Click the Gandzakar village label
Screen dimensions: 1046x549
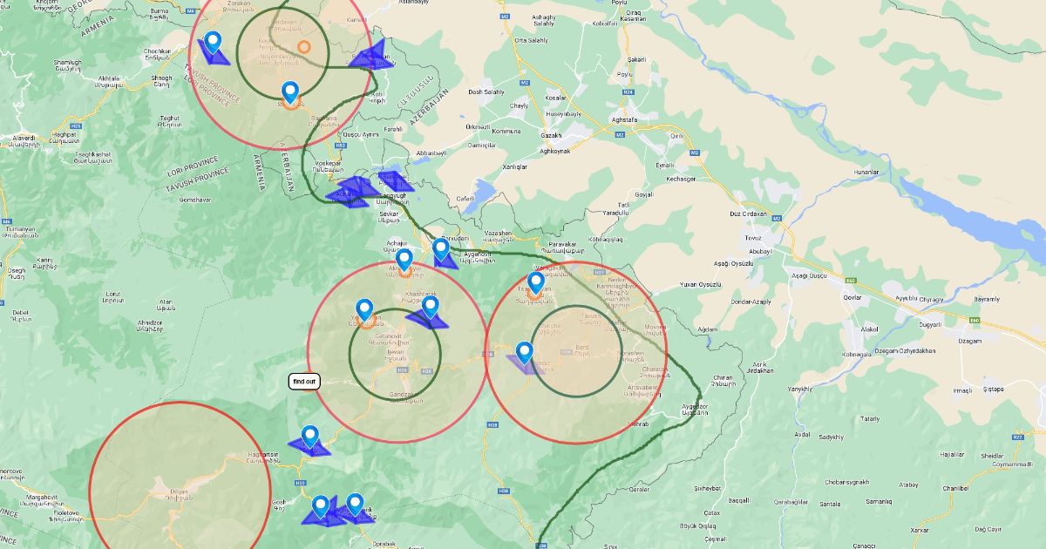tap(404, 396)
